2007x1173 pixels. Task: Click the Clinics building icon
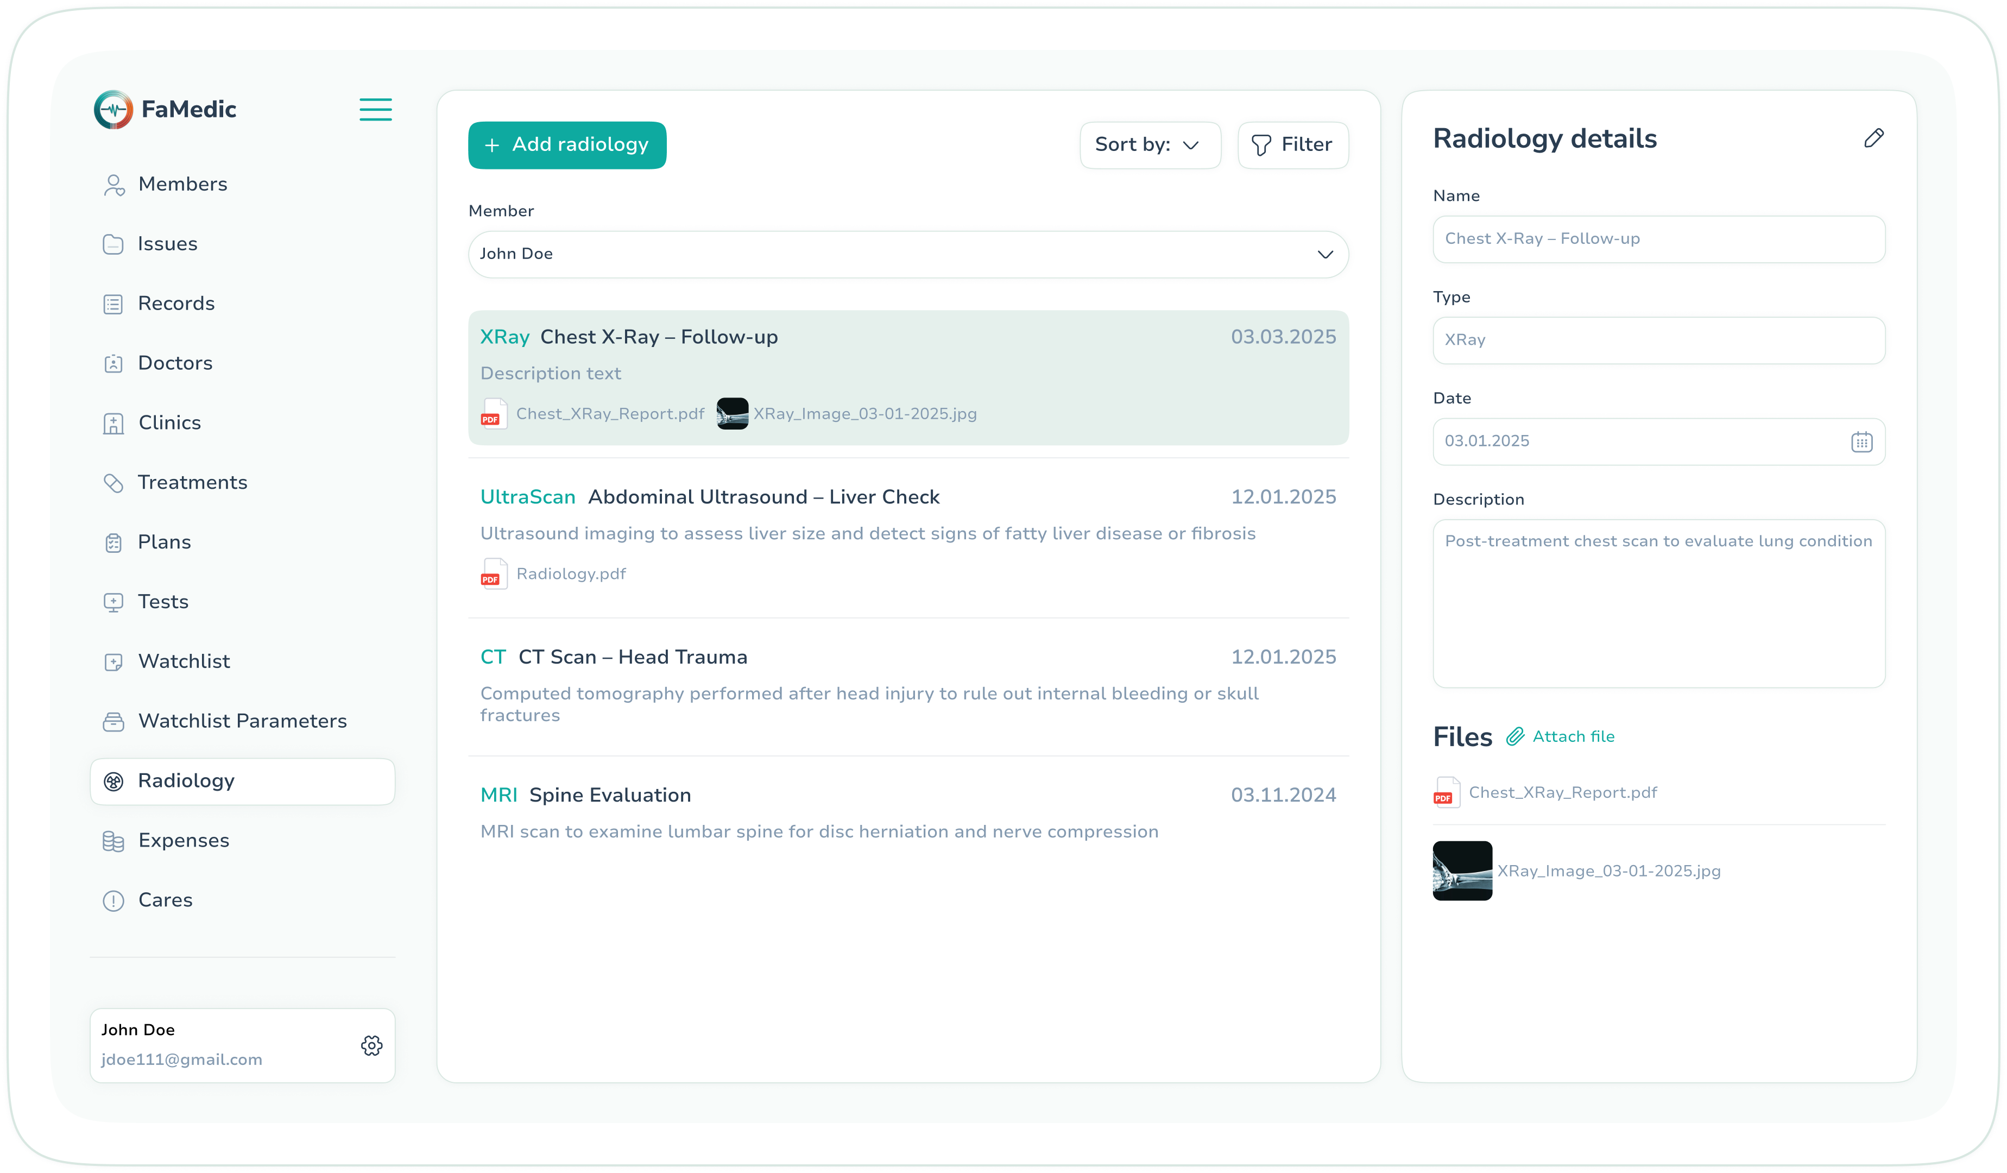[x=113, y=424]
